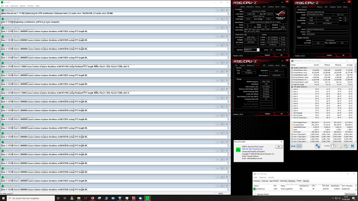The width and height of the screenshot is (358, 201).
Task: Switch to the Leistung tab in Task-Manager
Action: [265, 181]
